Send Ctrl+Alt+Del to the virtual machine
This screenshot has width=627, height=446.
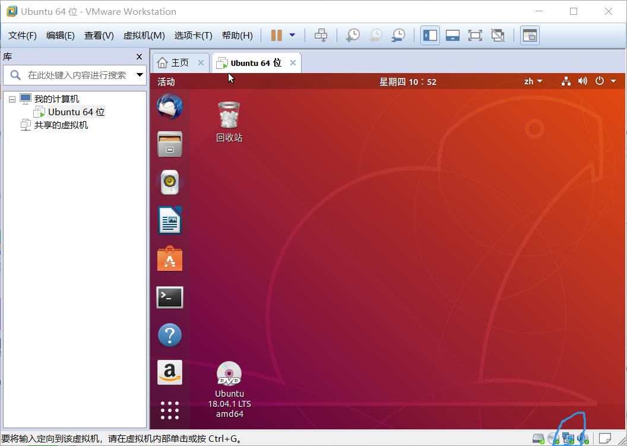click(321, 35)
